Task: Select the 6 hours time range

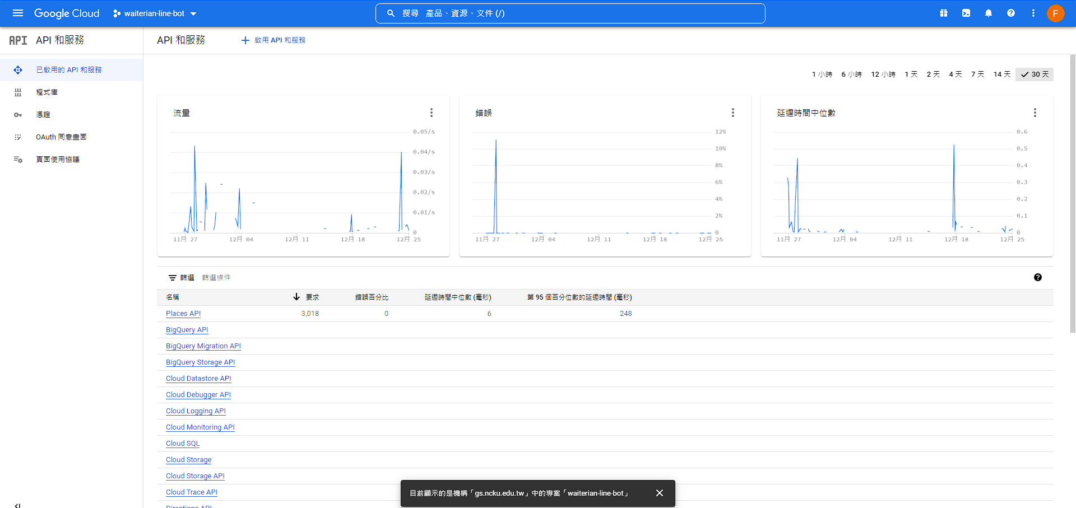Action: (851, 74)
